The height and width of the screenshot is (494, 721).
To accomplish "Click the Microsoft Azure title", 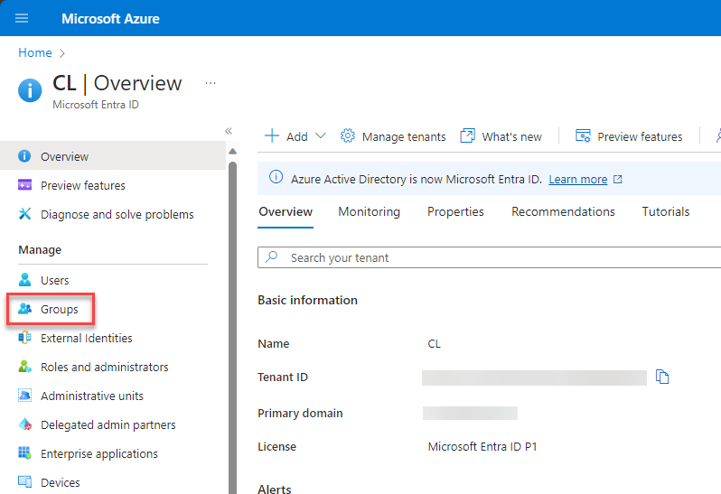I will [110, 18].
